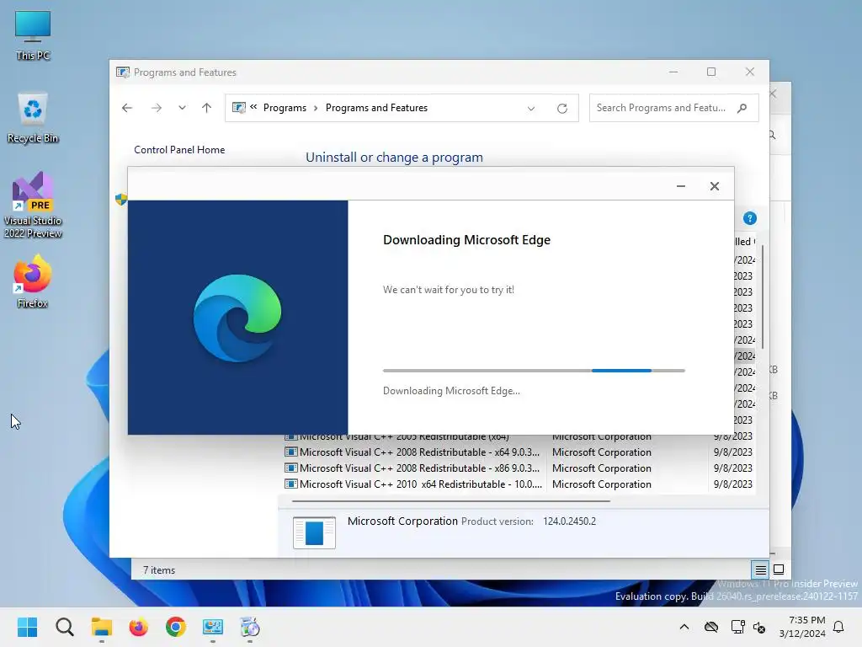Open taskbar Search
Screen dimensions: 862x647
[64, 627]
